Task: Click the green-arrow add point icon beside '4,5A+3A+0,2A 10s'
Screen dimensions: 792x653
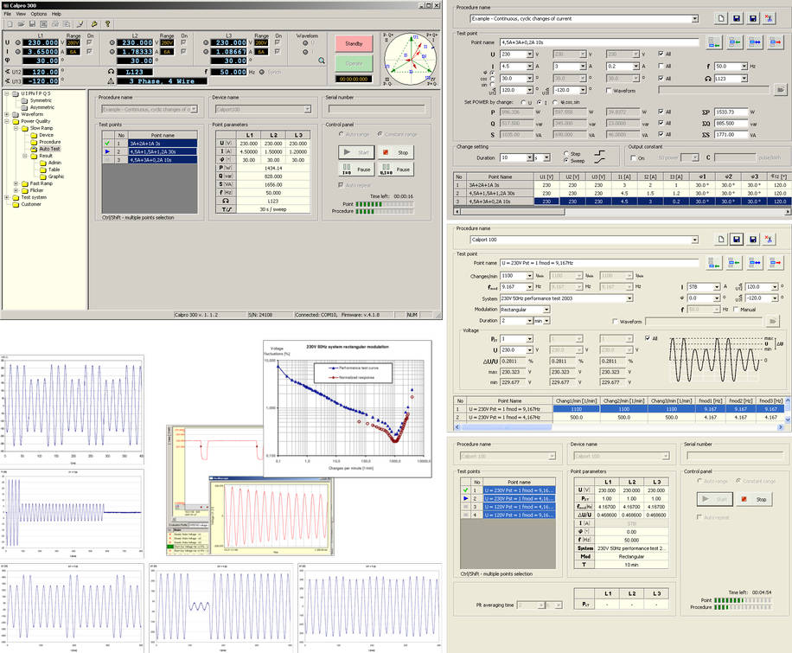Action: tap(714, 42)
